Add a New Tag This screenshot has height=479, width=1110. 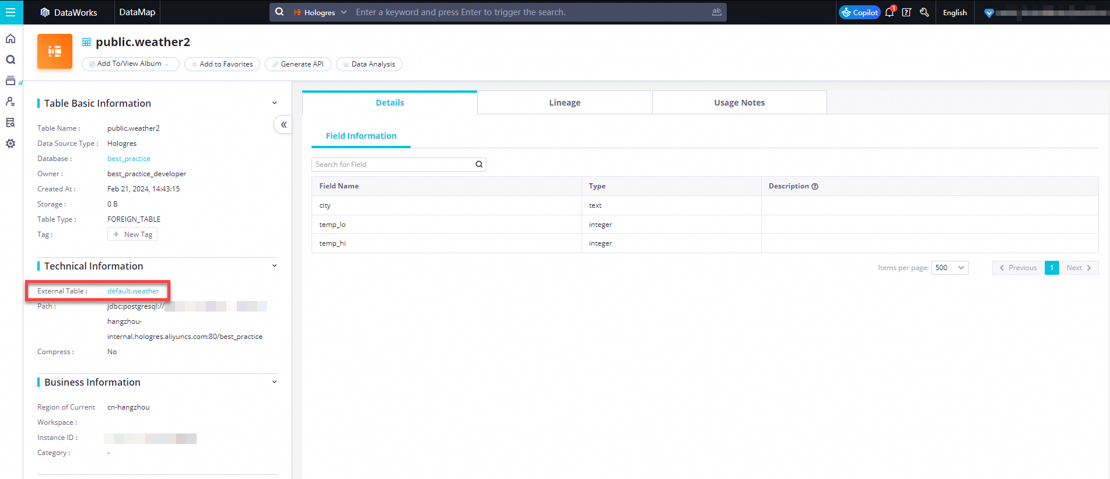click(132, 235)
